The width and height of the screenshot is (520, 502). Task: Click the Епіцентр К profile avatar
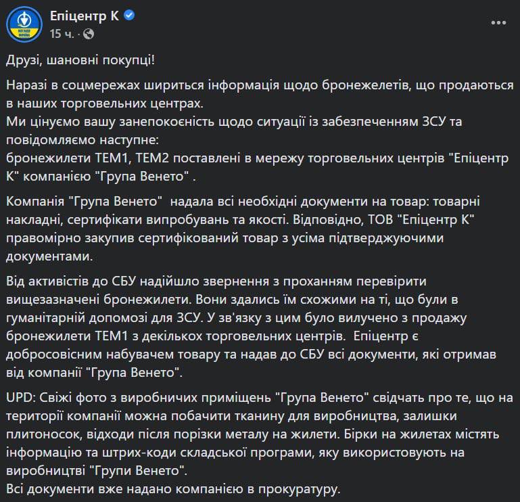[x=24, y=23]
